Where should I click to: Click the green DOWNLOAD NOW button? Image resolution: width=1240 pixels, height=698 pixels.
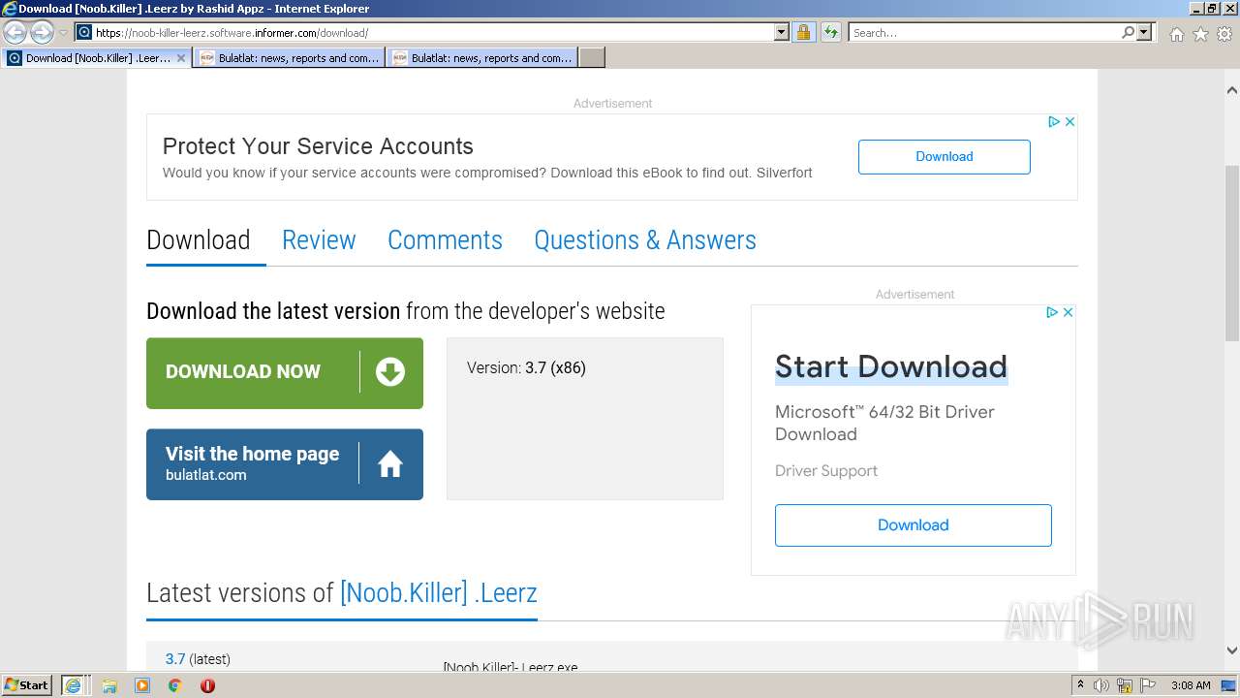click(x=285, y=373)
